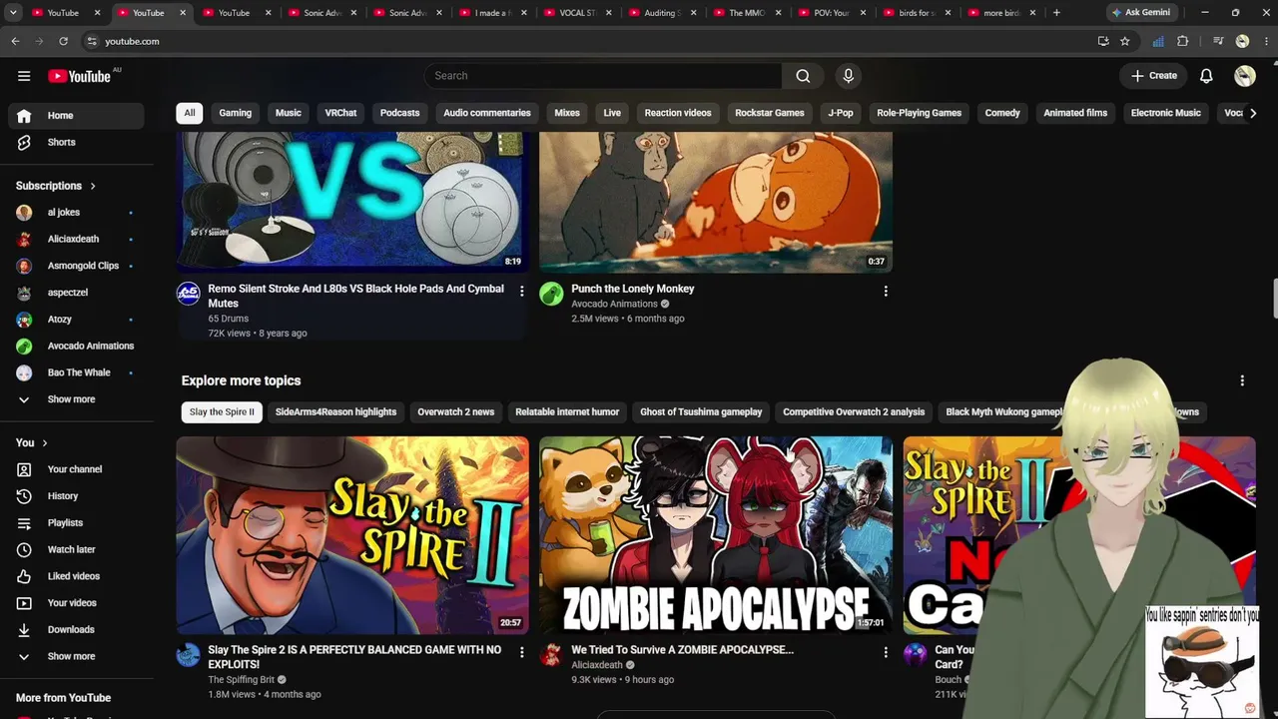1278x719 pixels.
Task: Open Home in the sidebar
Action: pos(76,116)
